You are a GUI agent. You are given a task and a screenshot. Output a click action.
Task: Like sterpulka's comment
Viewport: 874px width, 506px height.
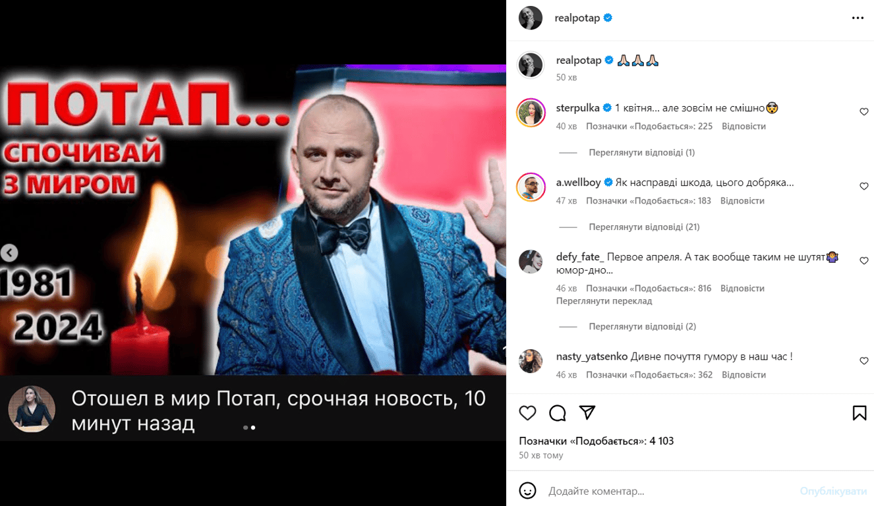[x=864, y=112]
